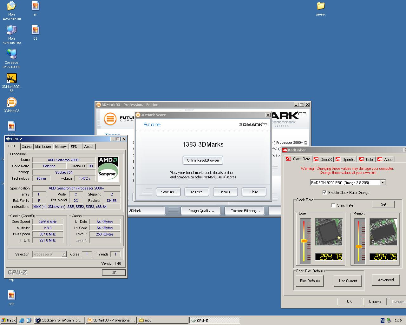Open the 01 file icon on the desktop
Image resolution: width=406 pixels, height=325 pixels.
coord(35,32)
